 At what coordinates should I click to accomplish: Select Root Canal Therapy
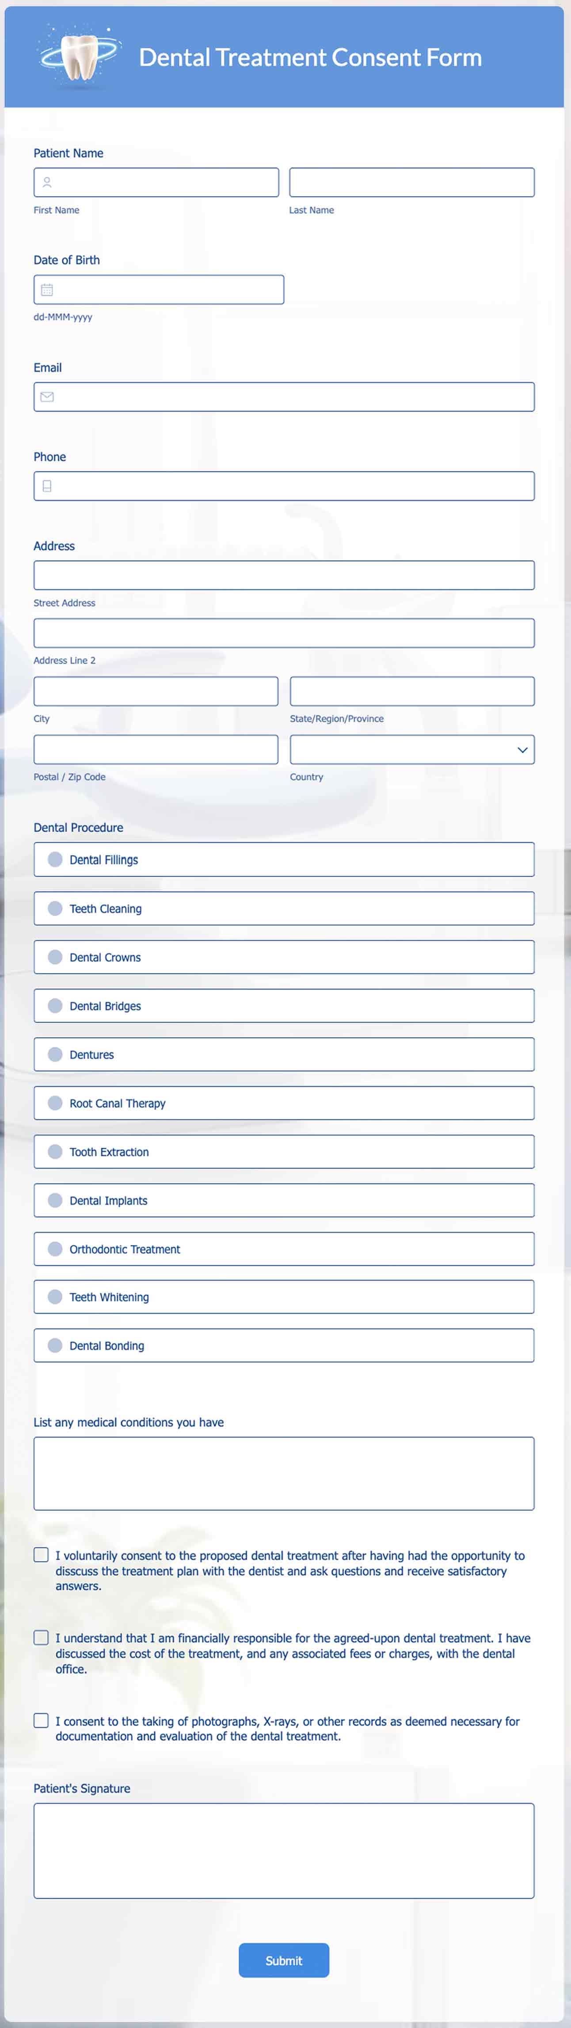click(x=54, y=1102)
